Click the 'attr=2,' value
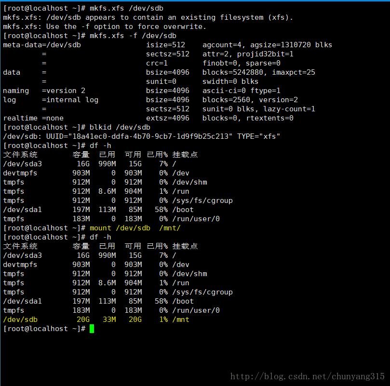Viewport: 390px width, 386px height. [217, 54]
